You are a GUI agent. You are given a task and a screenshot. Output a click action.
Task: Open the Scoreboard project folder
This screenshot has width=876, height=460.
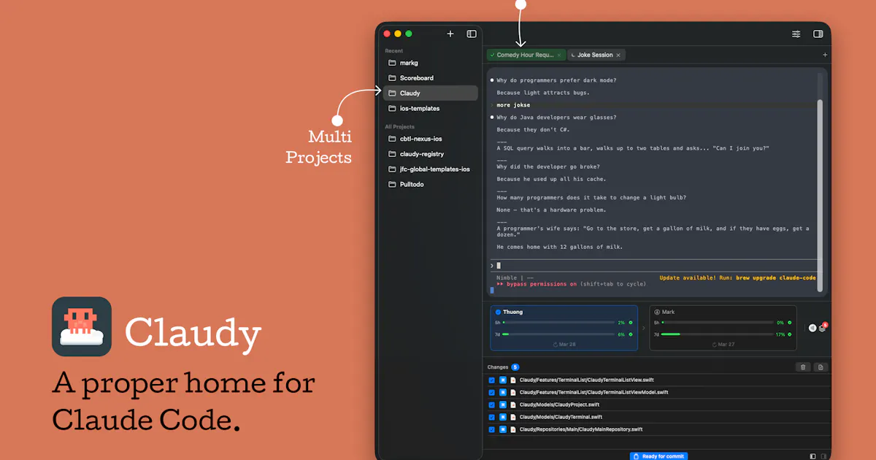(x=430, y=78)
